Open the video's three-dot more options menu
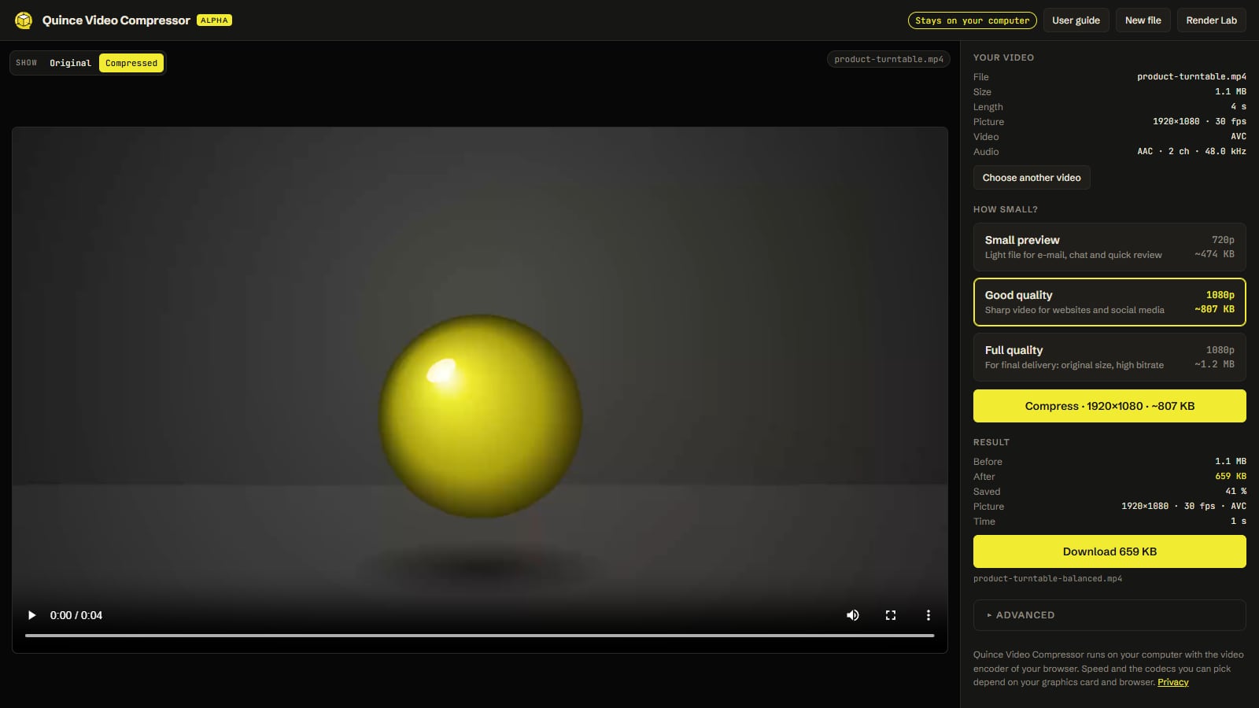1259x708 pixels. (x=929, y=615)
